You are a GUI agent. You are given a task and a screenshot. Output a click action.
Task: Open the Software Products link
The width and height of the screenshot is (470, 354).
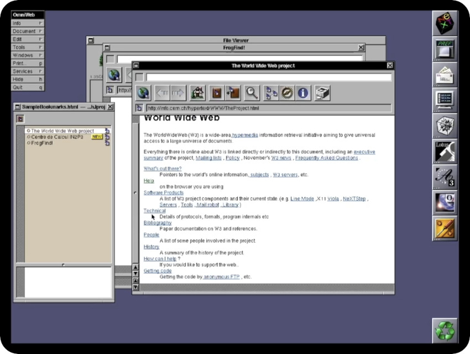point(164,192)
